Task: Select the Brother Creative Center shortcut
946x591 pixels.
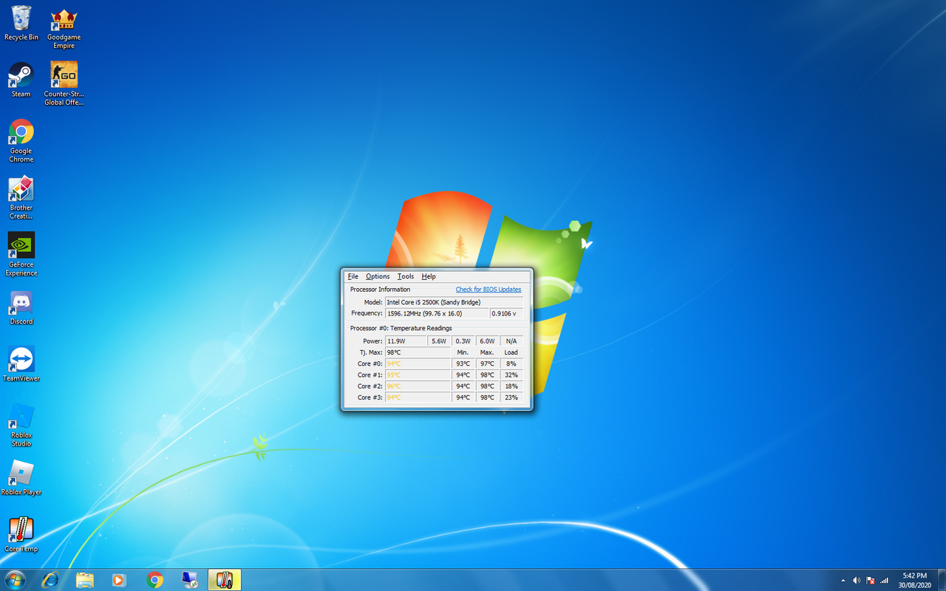Action: tap(21, 198)
